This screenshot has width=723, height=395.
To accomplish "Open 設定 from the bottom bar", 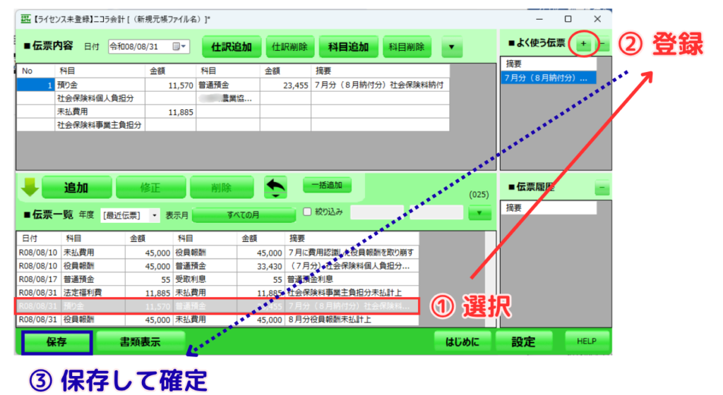I will [523, 342].
